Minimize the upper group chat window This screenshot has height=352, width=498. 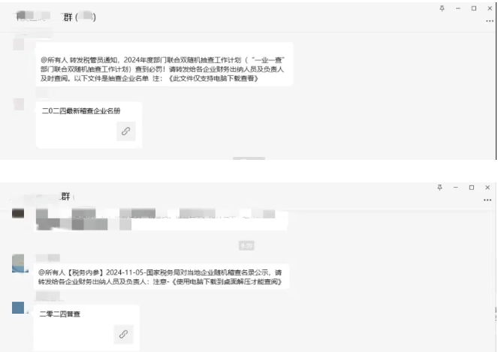(457, 8)
